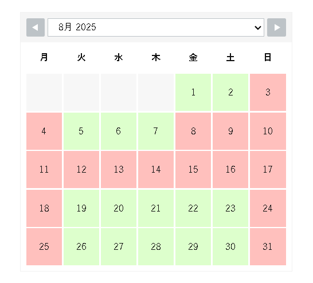Image resolution: width=313 pixels, height=283 pixels.
Task: Open the 8月 2025 month dropdown
Action: [x=156, y=27]
